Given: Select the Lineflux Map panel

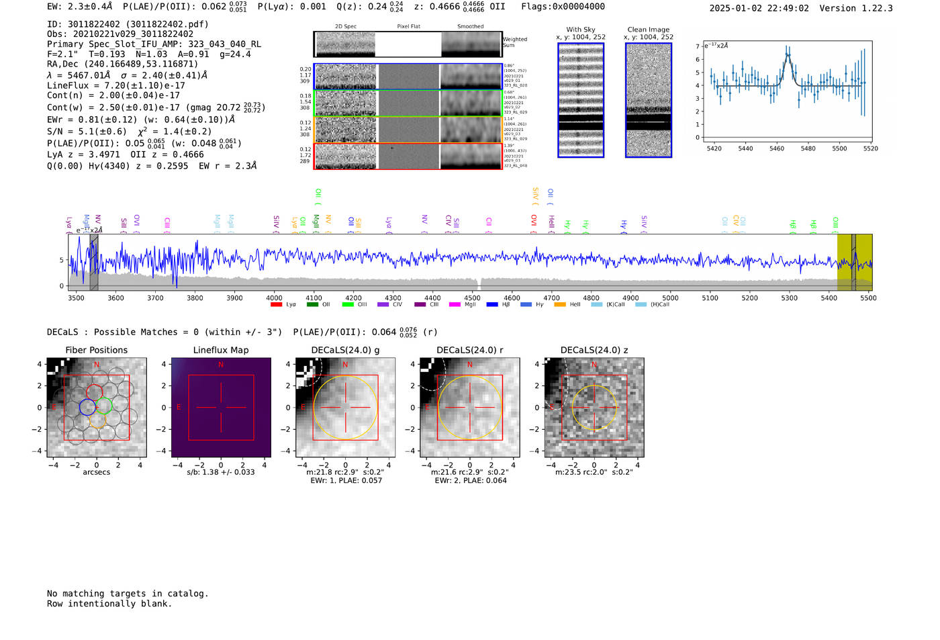Looking at the screenshot, I should click(x=221, y=407).
